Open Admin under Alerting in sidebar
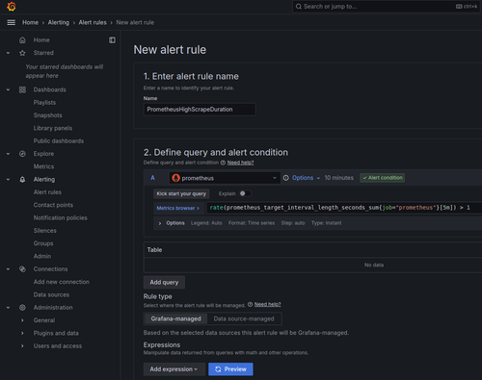482x380 pixels. pos(42,257)
